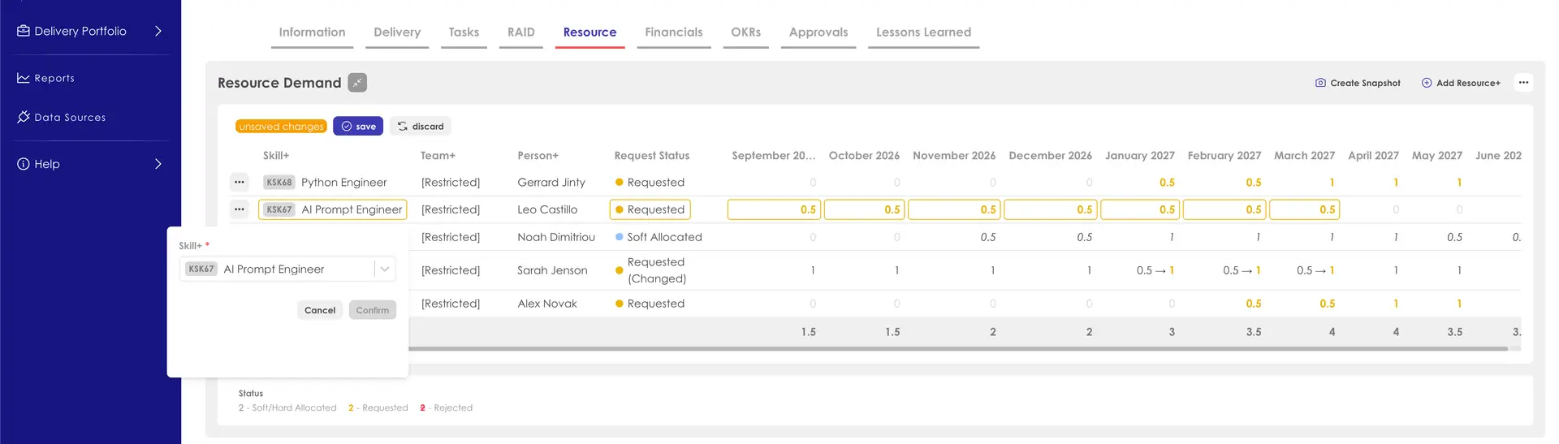
Task: Click Gerrard Jinty person cell
Action: pyautogui.click(x=551, y=183)
